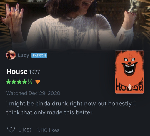
Task: Browse films from year 1977
Action: click(x=34, y=72)
